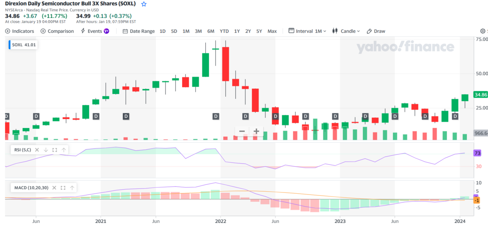The width and height of the screenshot is (488, 225).
Task: Click the calendar Date Range icon
Action: coord(125,31)
